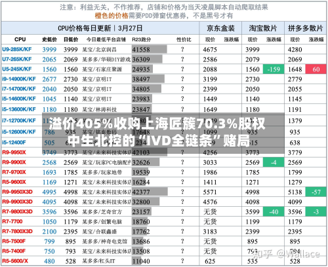This screenshot has height=267, width=328.
Task: Click the 今日最低平台店铺 column header
Action: [x=106, y=39]
